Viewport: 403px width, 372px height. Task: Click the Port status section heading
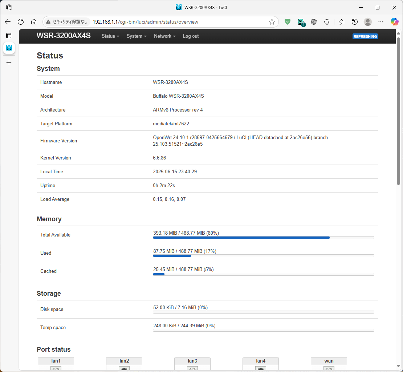click(54, 349)
